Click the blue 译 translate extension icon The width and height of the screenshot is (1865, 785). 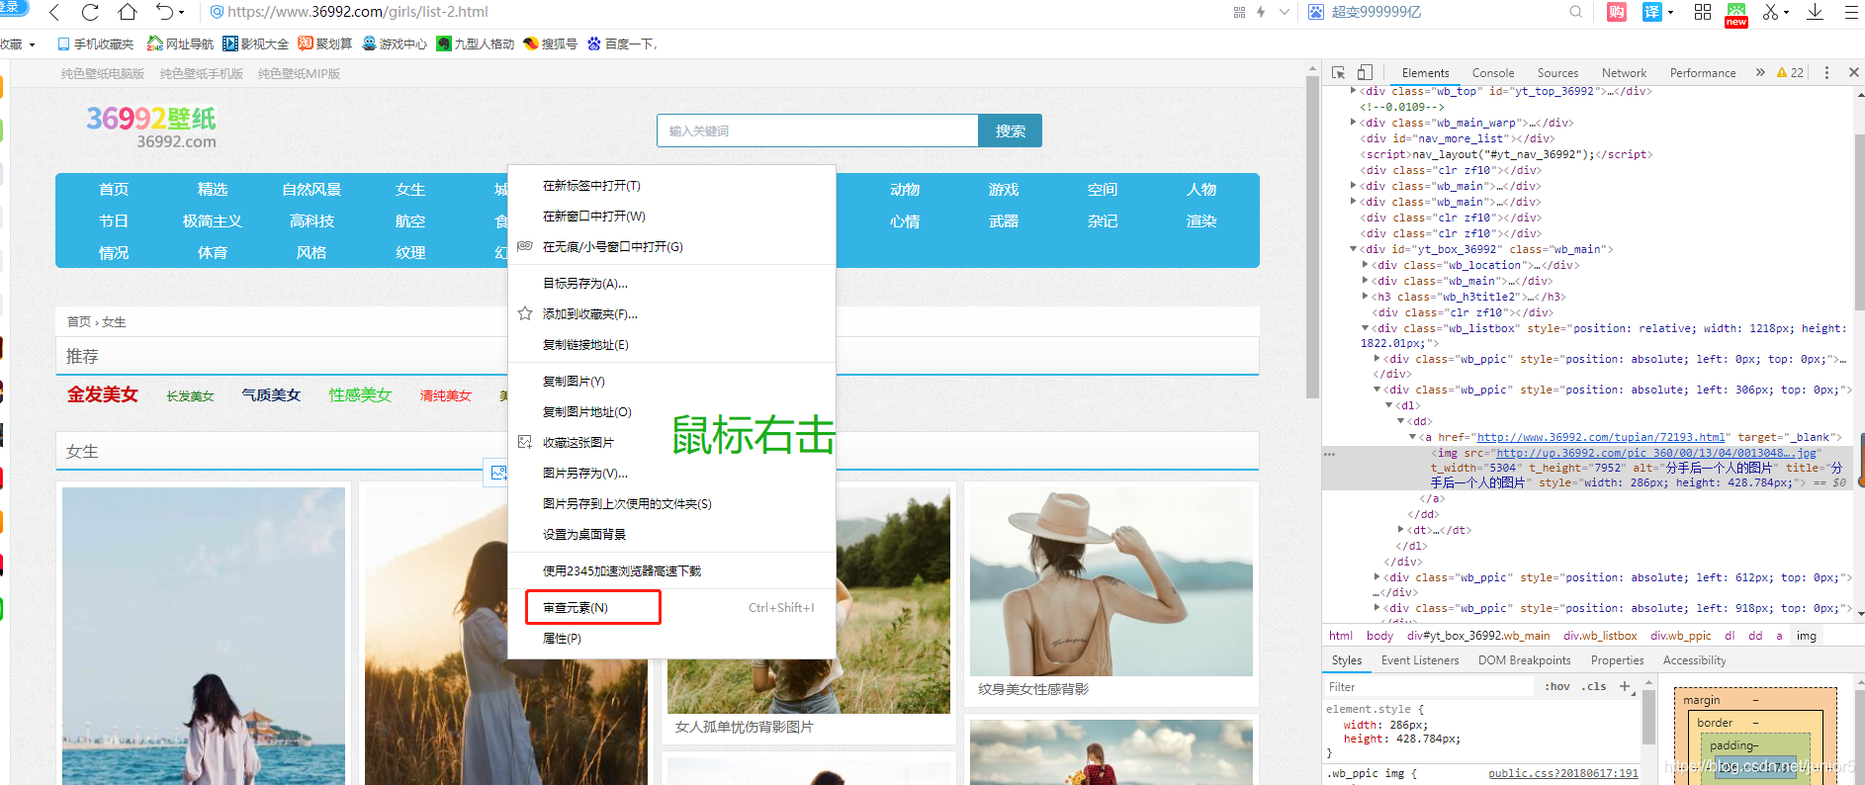(x=1651, y=12)
